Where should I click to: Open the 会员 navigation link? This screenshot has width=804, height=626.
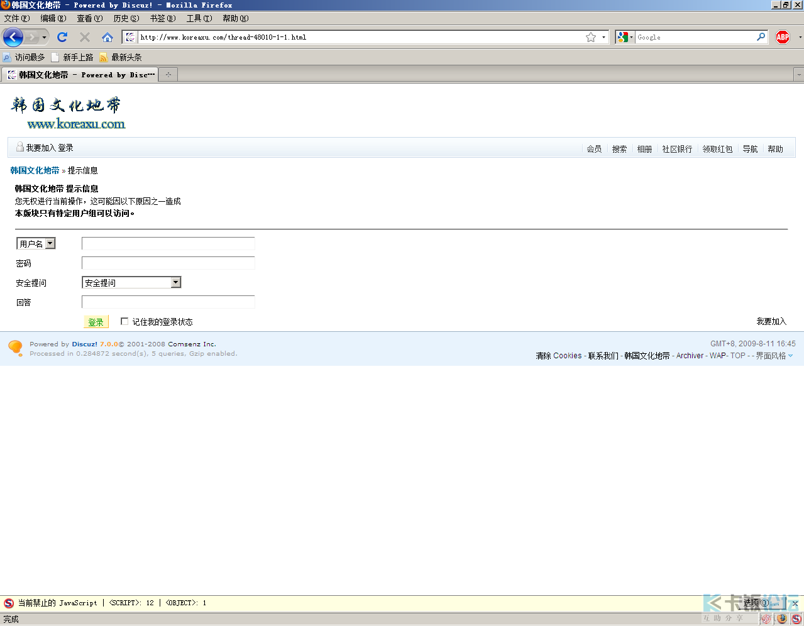pyautogui.click(x=594, y=149)
